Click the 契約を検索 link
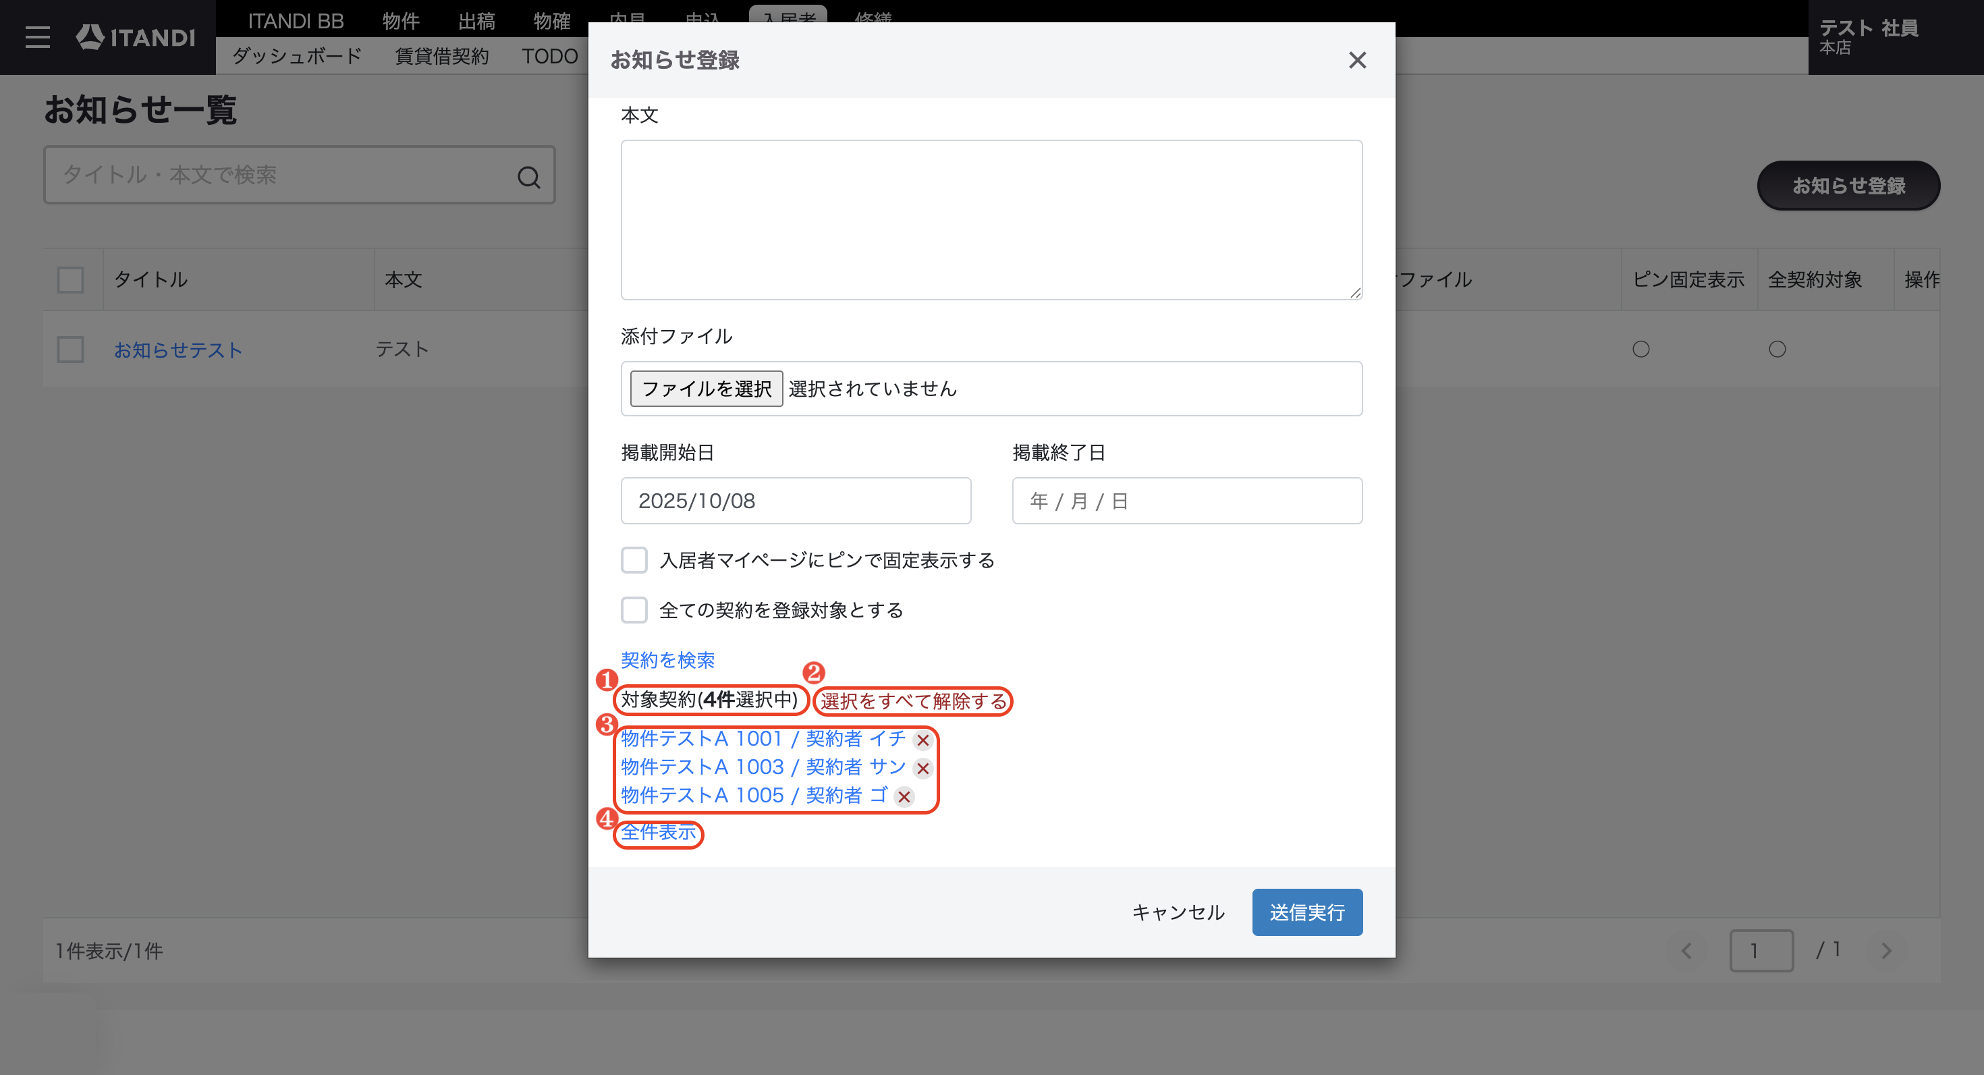This screenshot has width=1984, height=1075. 668,661
